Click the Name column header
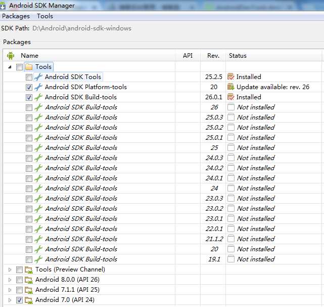Screen dimensions: 324x307 (x=29, y=56)
